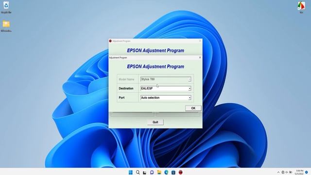Open blue notification badge in tray
This screenshot has height=175, width=311.
click(307, 172)
